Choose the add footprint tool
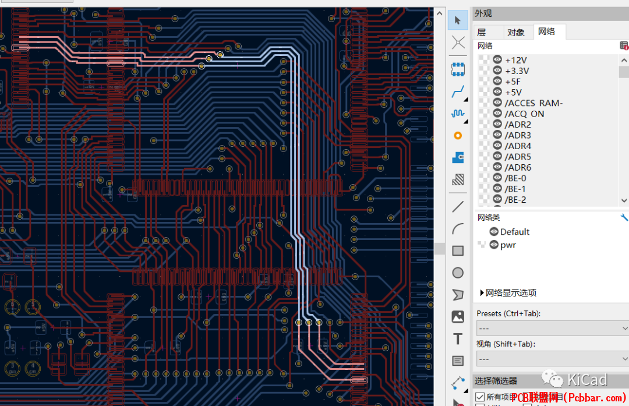629x406 pixels. (x=458, y=69)
